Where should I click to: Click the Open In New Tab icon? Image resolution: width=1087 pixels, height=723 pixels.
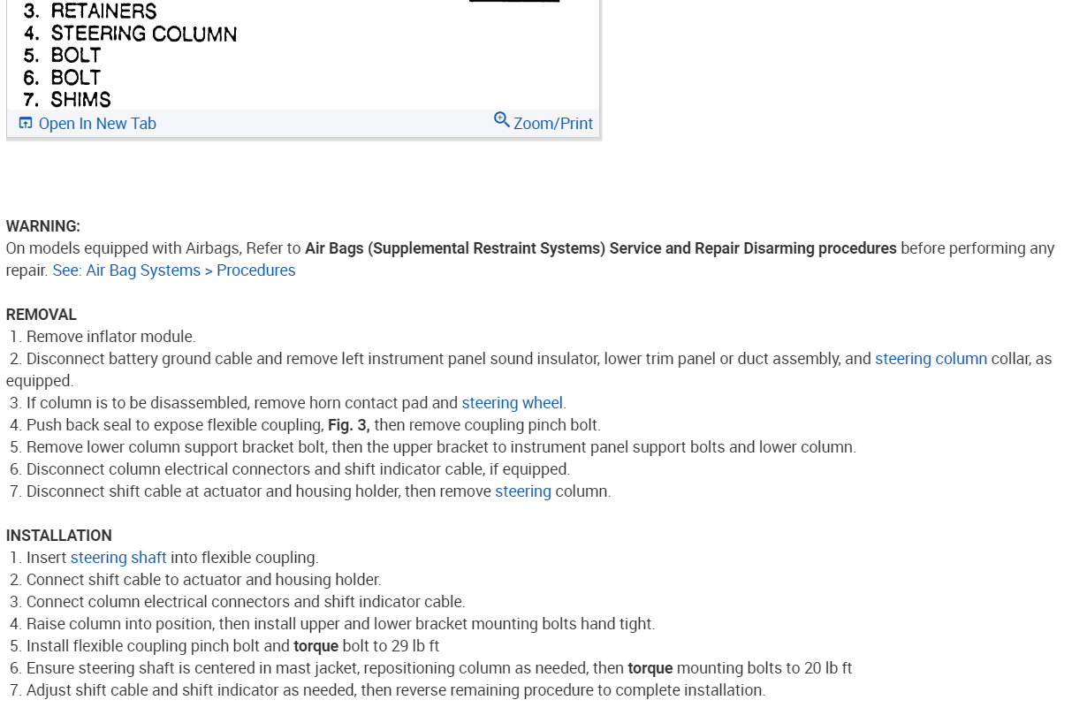26,123
